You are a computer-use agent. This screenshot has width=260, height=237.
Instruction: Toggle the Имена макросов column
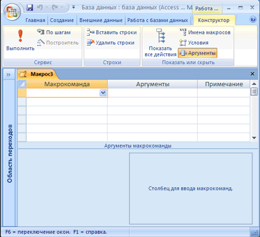(205, 32)
